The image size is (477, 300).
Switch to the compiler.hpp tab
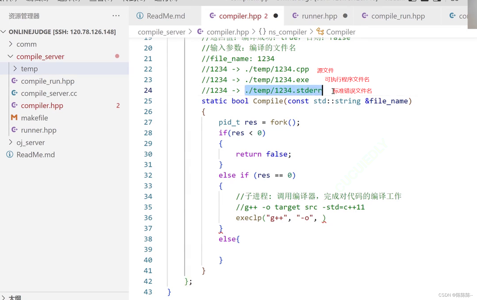pyautogui.click(x=242, y=16)
